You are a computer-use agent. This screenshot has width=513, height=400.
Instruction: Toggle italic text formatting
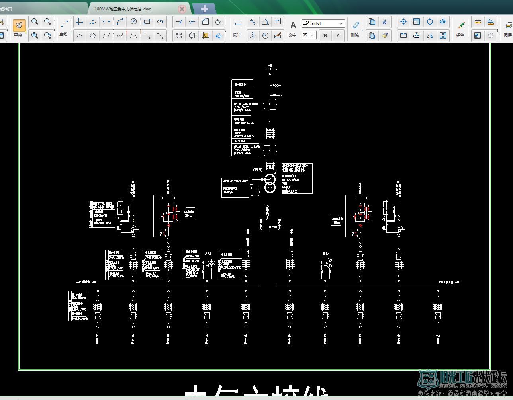tap(338, 35)
